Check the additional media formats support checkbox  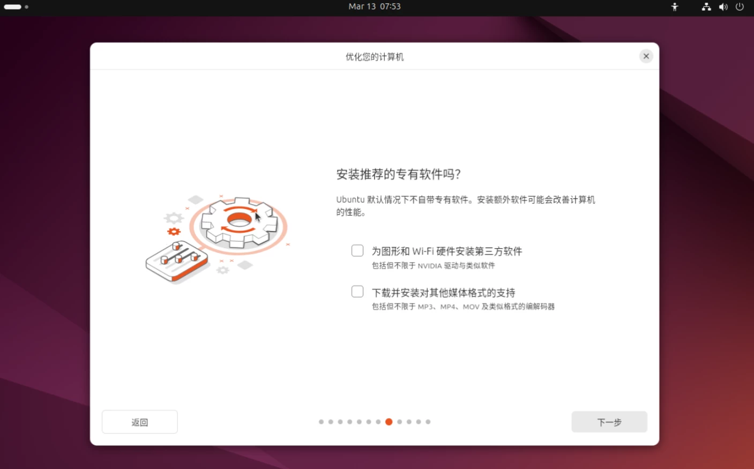357,292
